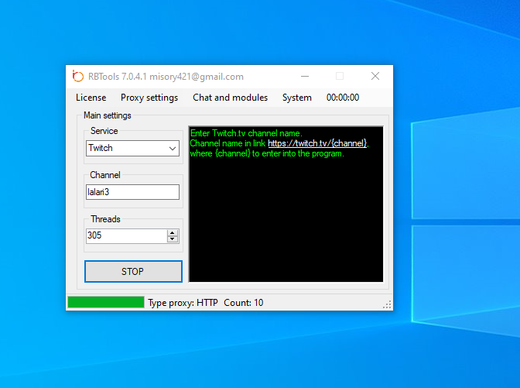
Task: Click the RBTools logo in the title bar
Action: point(77,76)
